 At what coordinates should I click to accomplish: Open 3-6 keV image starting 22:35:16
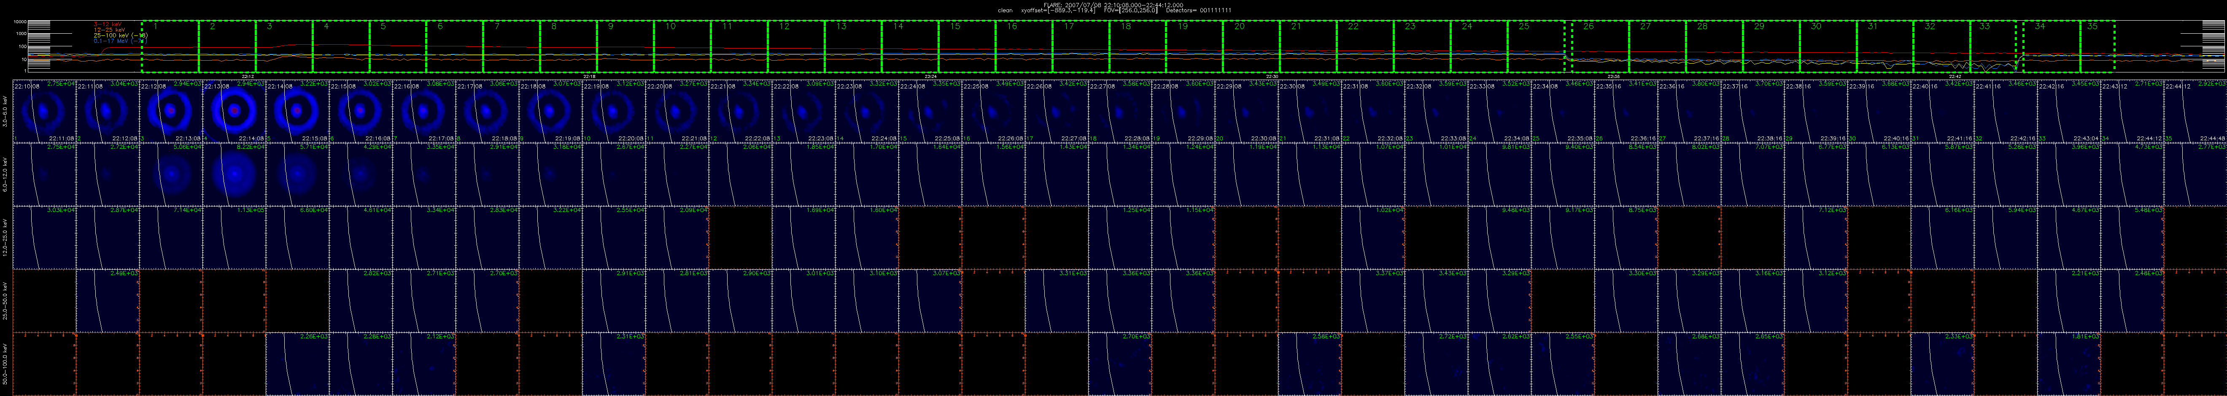click(x=1626, y=111)
